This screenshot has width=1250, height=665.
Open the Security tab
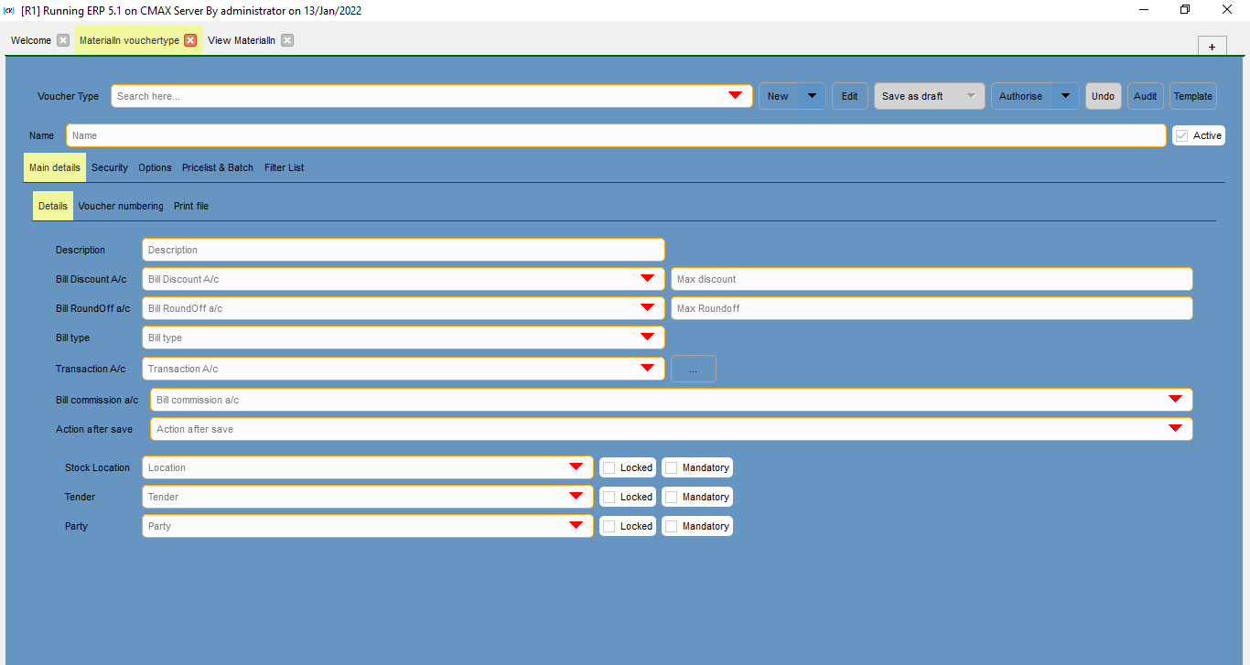(110, 167)
